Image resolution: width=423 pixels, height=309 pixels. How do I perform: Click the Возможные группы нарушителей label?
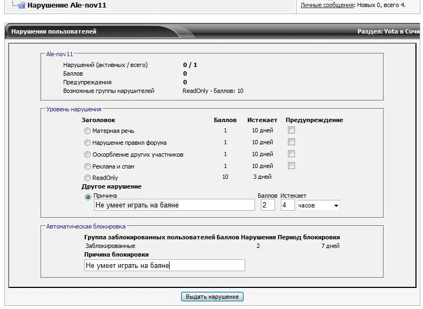[x=109, y=91]
